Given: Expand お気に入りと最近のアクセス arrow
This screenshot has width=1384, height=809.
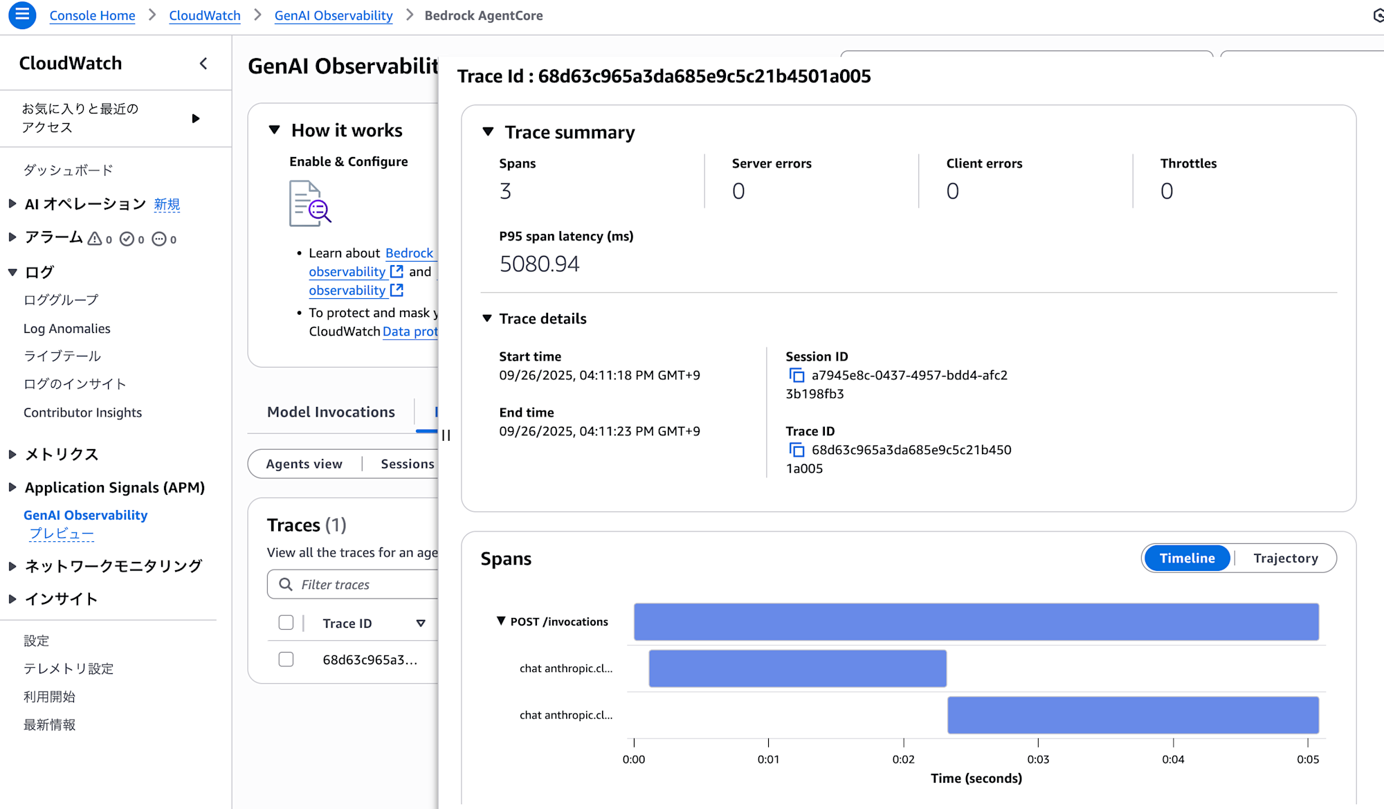Looking at the screenshot, I should pyautogui.click(x=196, y=118).
